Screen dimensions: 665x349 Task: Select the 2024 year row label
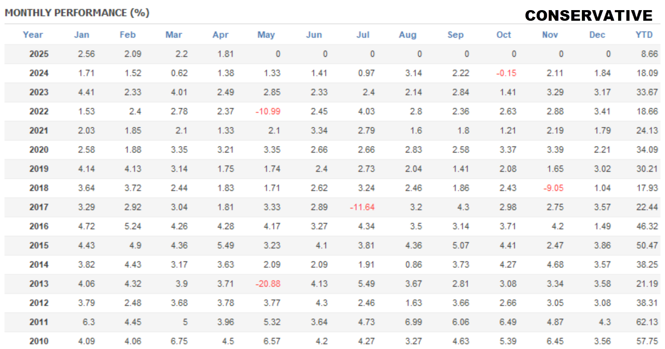click(x=38, y=73)
